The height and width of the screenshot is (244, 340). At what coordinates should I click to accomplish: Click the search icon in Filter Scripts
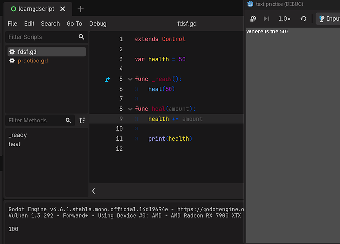click(81, 37)
